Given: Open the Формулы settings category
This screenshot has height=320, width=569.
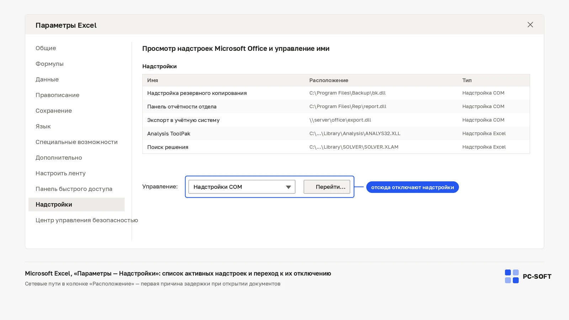Looking at the screenshot, I should click(49, 64).
